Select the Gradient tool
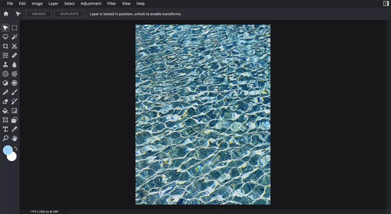 [x=14, y=111]
